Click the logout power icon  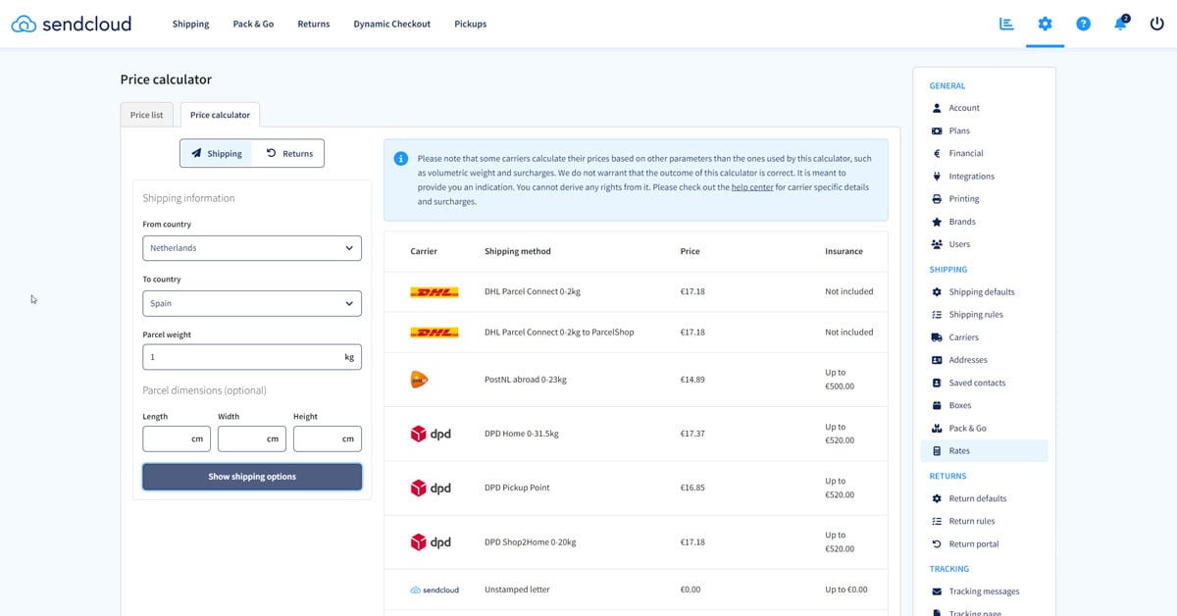tap(1156, 24)
